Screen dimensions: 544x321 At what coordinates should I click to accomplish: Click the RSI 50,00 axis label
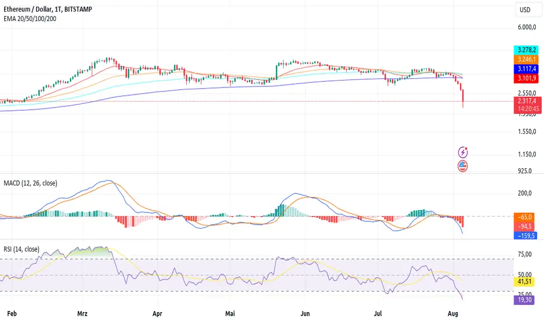point(525,274)
